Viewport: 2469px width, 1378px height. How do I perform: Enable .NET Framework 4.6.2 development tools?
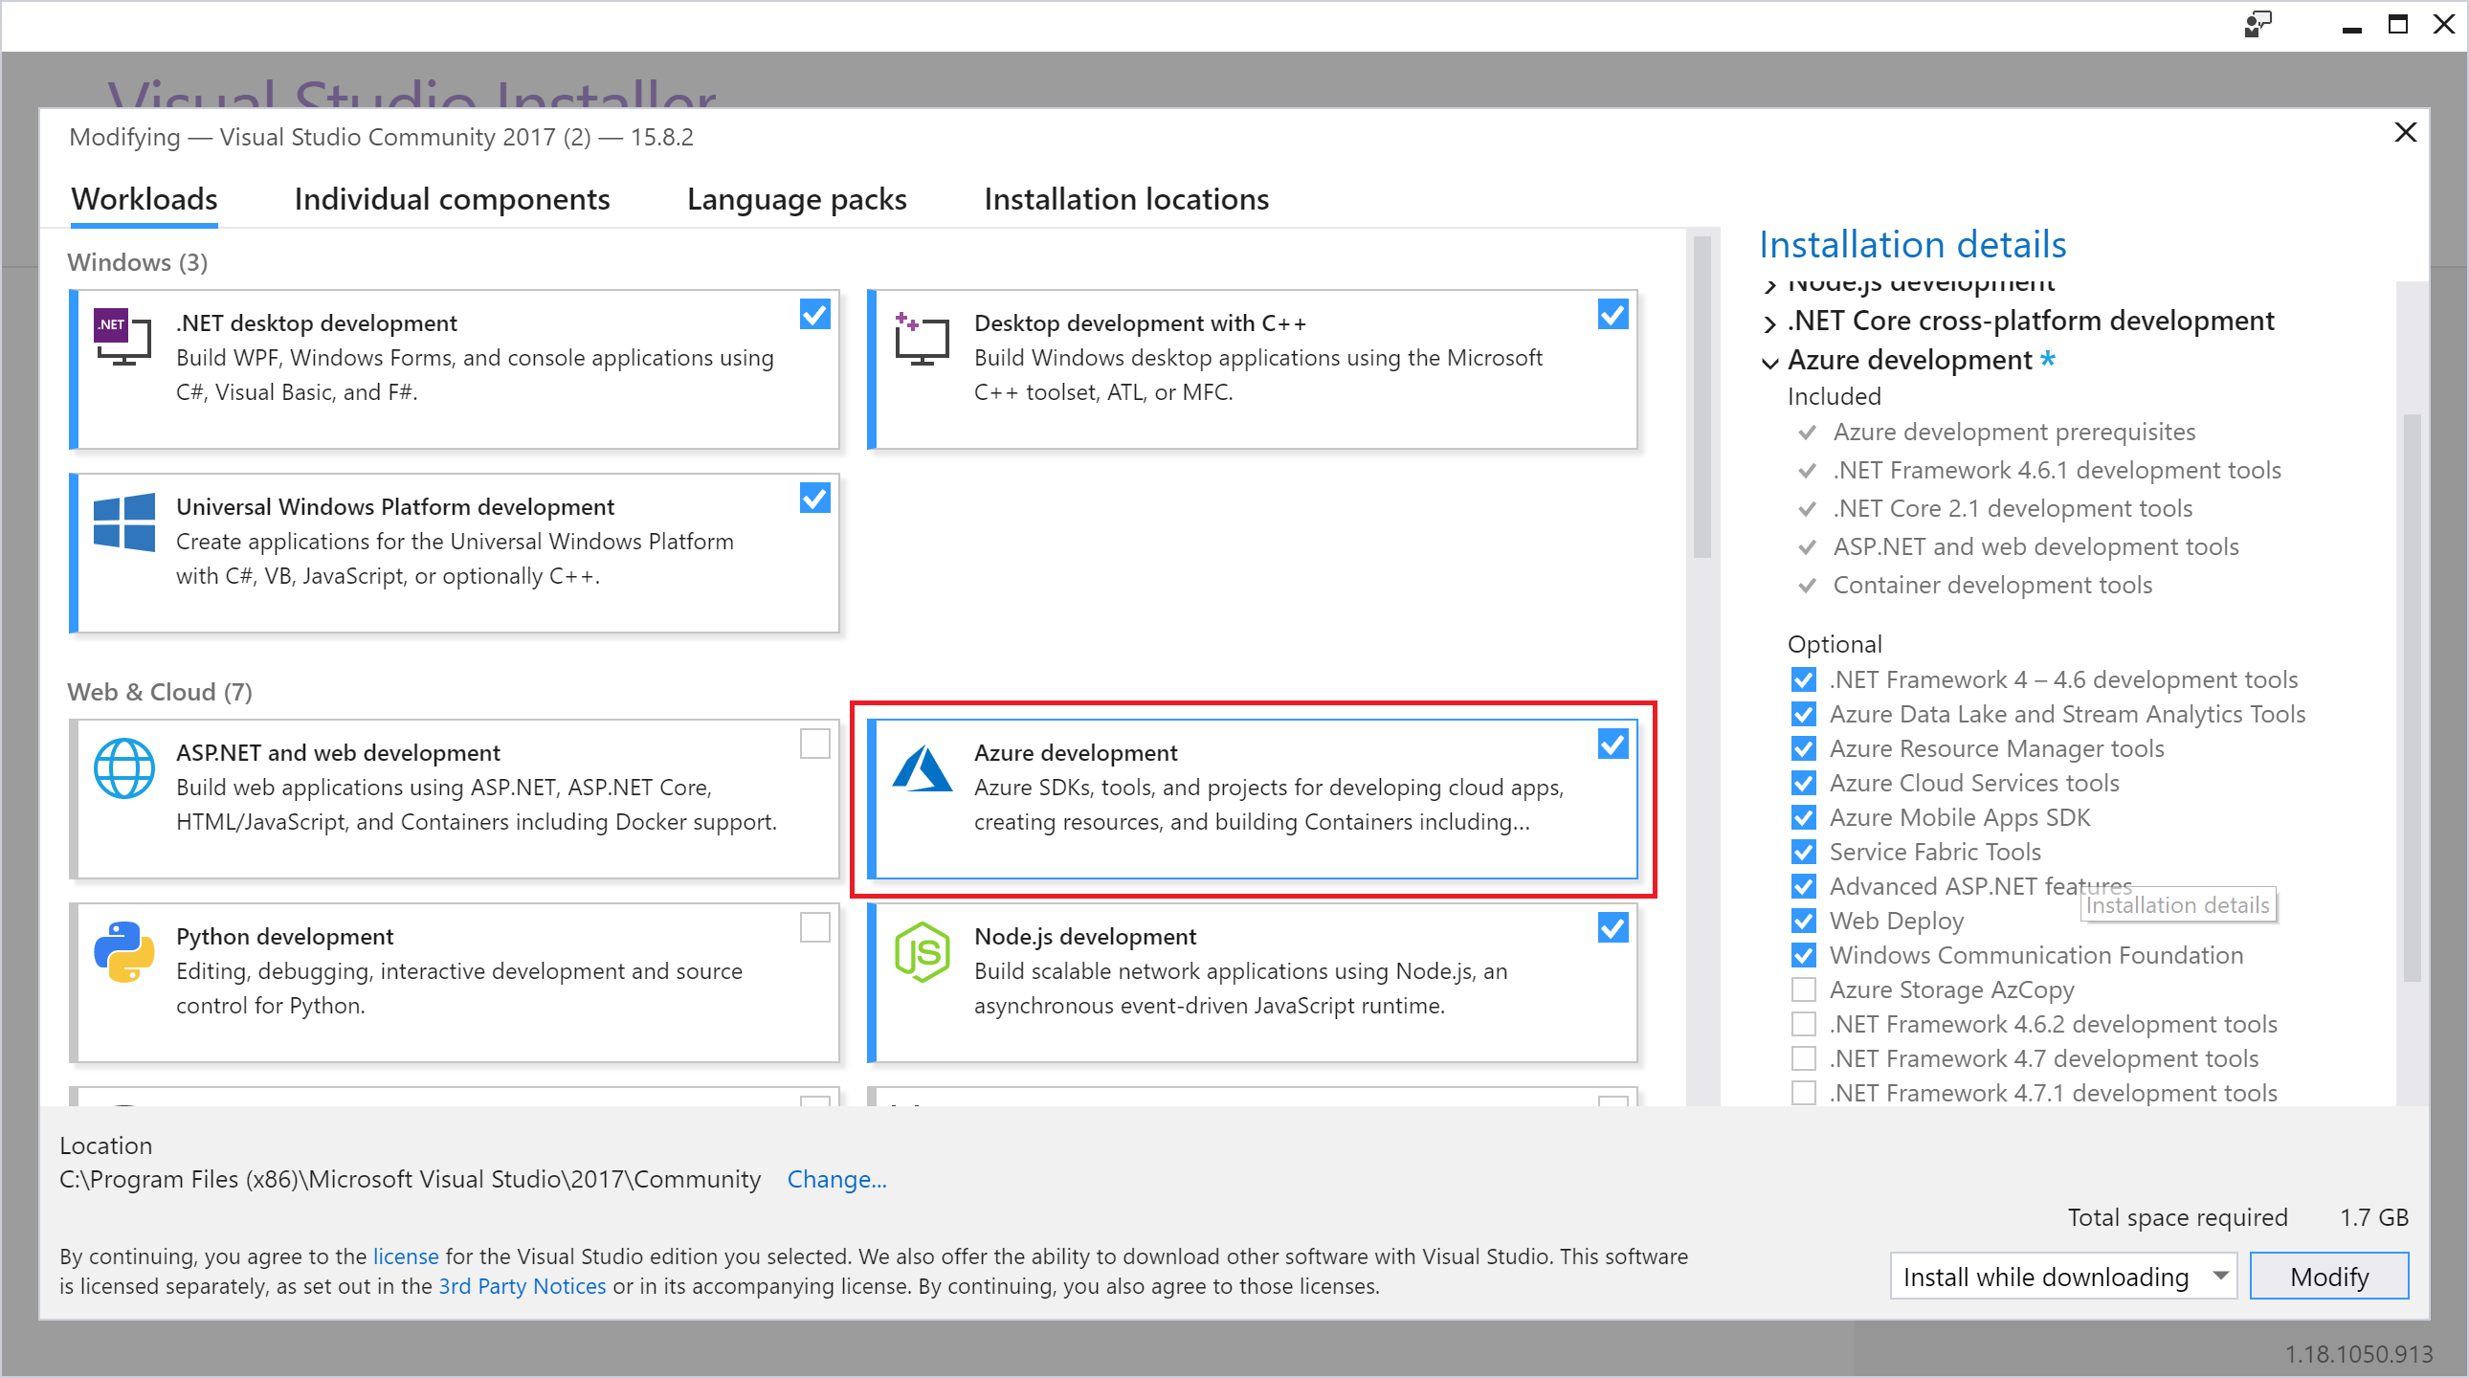tap(1804, 1026)
